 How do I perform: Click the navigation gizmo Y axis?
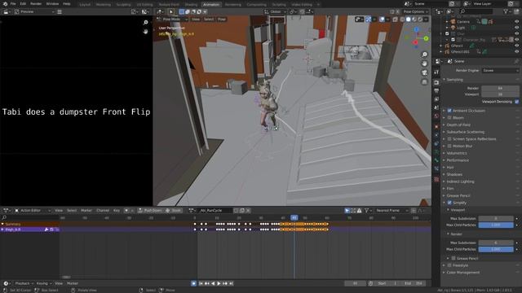(x=426, y=38)
